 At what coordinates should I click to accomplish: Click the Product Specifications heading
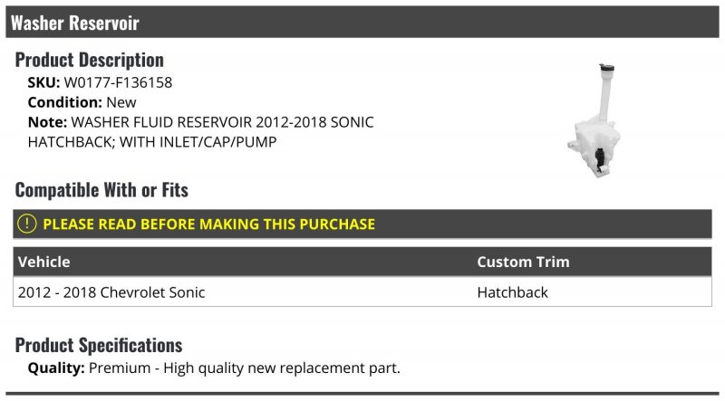click(99, 345)
